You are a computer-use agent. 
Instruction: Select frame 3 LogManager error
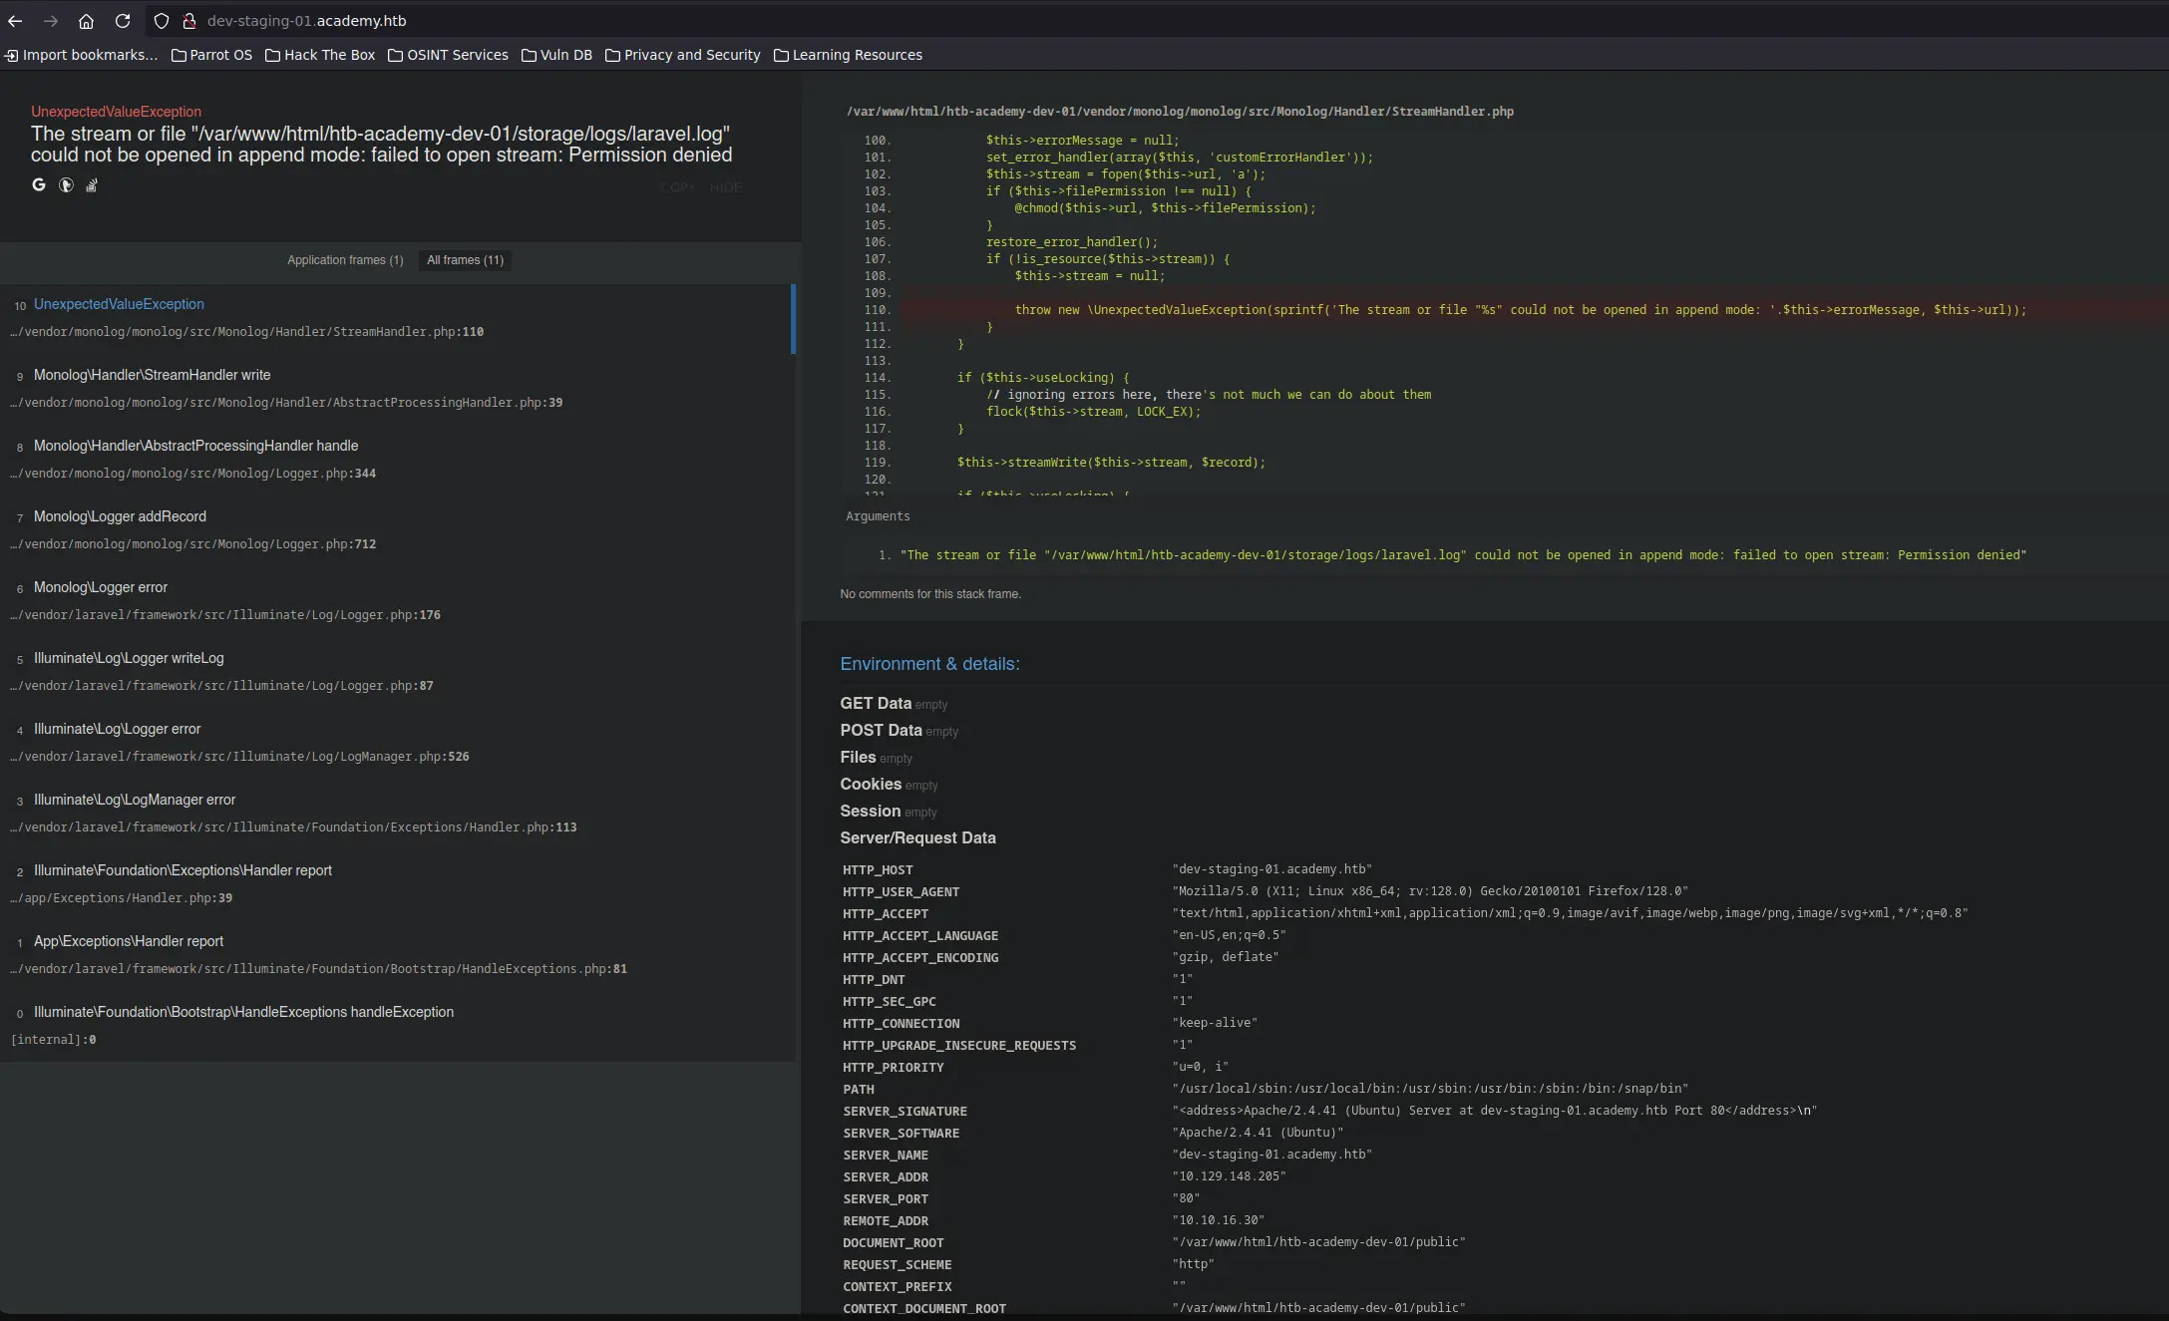point(397,814)
